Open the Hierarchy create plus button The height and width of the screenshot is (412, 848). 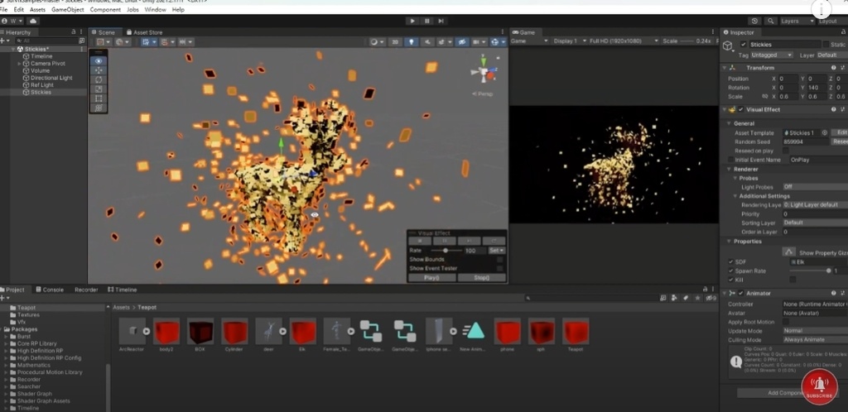coord(3,41)
